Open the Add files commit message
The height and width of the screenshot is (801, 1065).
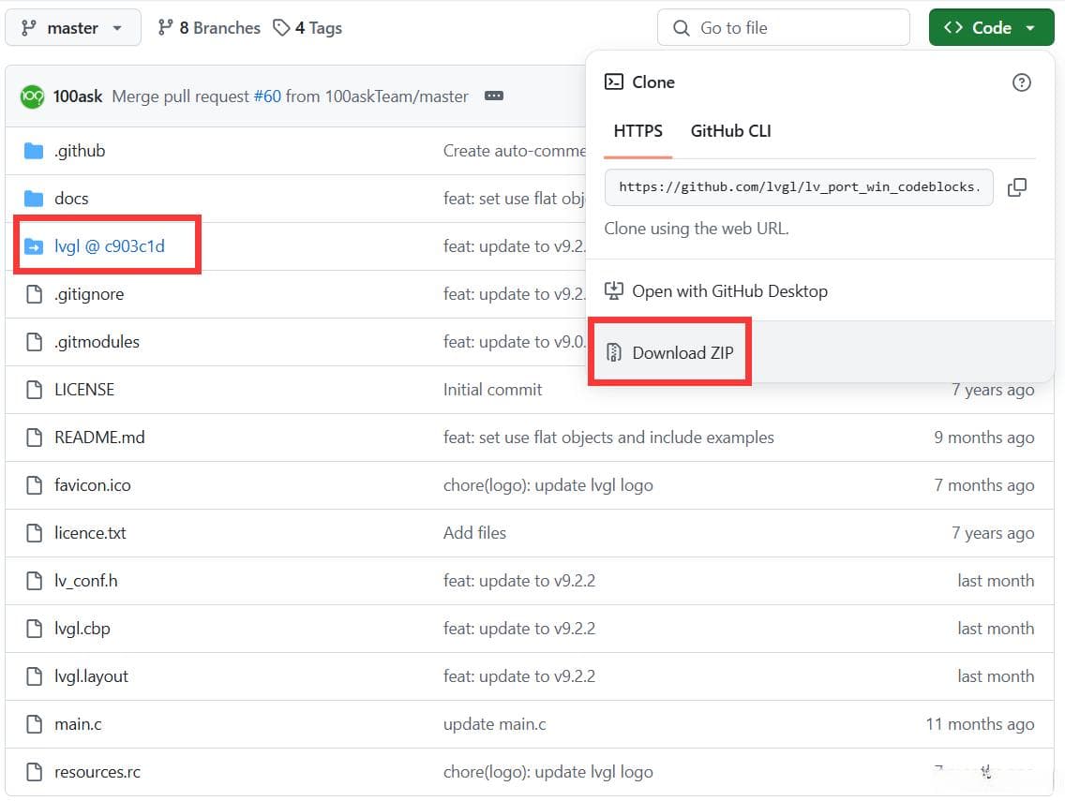(x=474, y=534)
